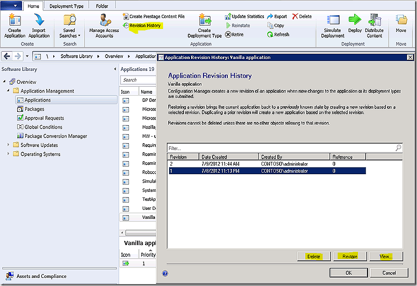Click Create Deployment Type icon
Screen dimensions: 417x286
tap(204, 20)
